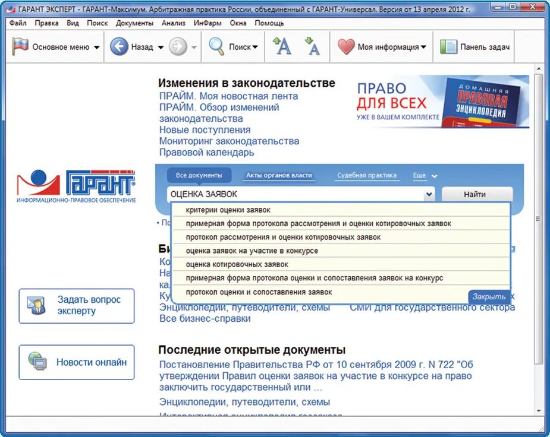Choose suggestion критерии оценки заявок

pyautogui.click(x=341, y=210)
